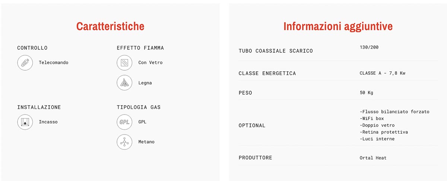The width and height of the screenshot is (447, 181).
Task: Click the WiFi box optional entry
Action: 372,119
